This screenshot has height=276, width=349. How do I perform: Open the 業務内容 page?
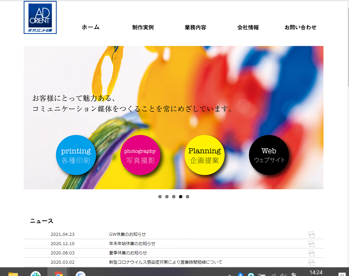coord(195,27)
